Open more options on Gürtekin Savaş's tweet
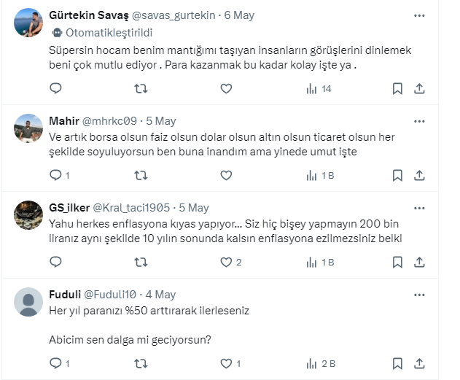Screen dimensions: 460x380 [x=419, y=15]
